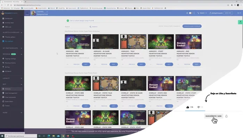Click Create Blank Overlay button
This screenshot has width=243, height=138.
tap(192, 26)
